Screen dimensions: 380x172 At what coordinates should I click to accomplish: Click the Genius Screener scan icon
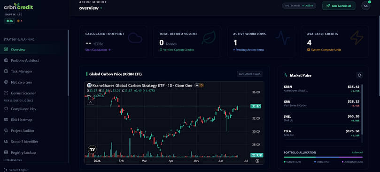coord(6,93)
